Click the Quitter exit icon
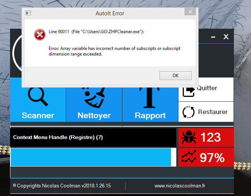The width and height of the screenshot is (251, 196). click(189, 89)
